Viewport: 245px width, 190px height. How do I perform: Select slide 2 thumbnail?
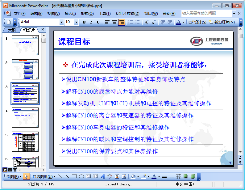pyautogui.click(x=25, y=69)
